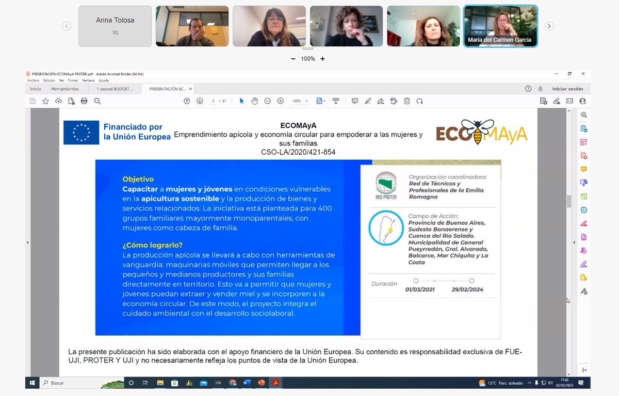Open the Ventana menu
Screen dimensions: 619x396
[x=88, y=80]
